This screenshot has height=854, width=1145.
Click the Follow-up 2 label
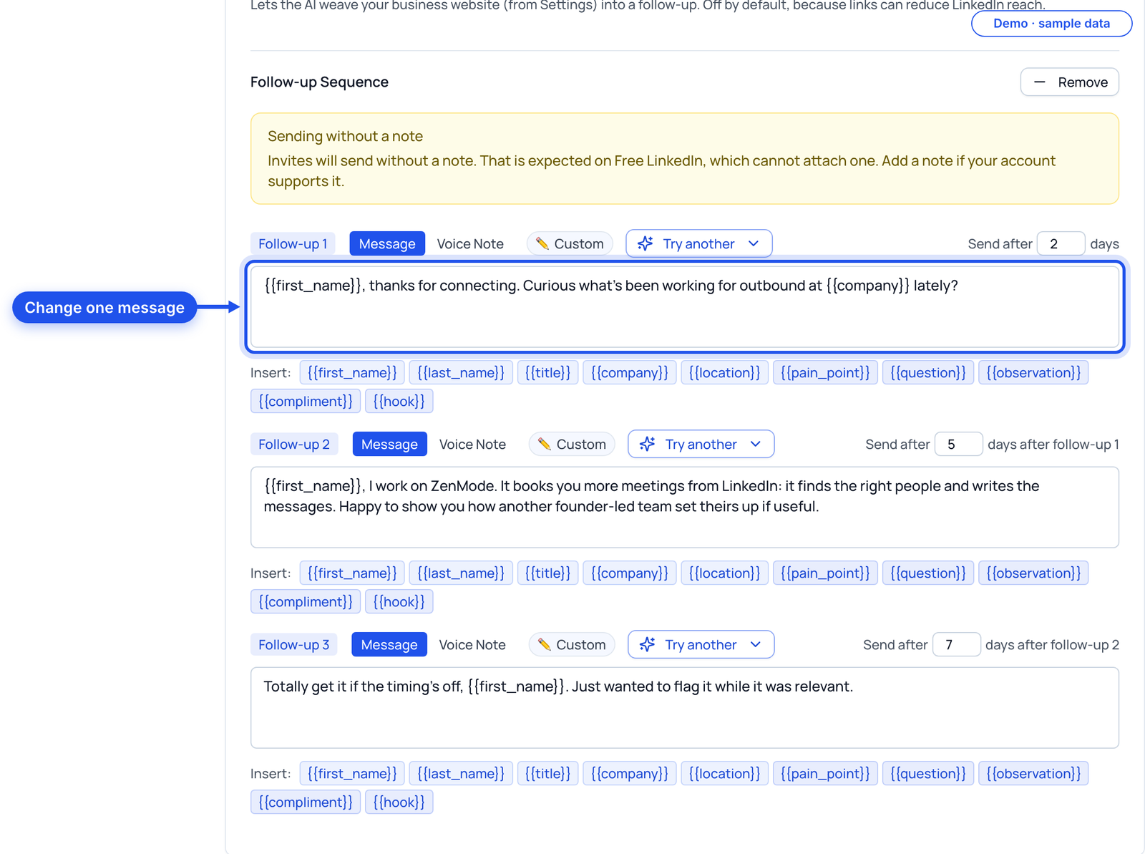(x=294, y=444)
